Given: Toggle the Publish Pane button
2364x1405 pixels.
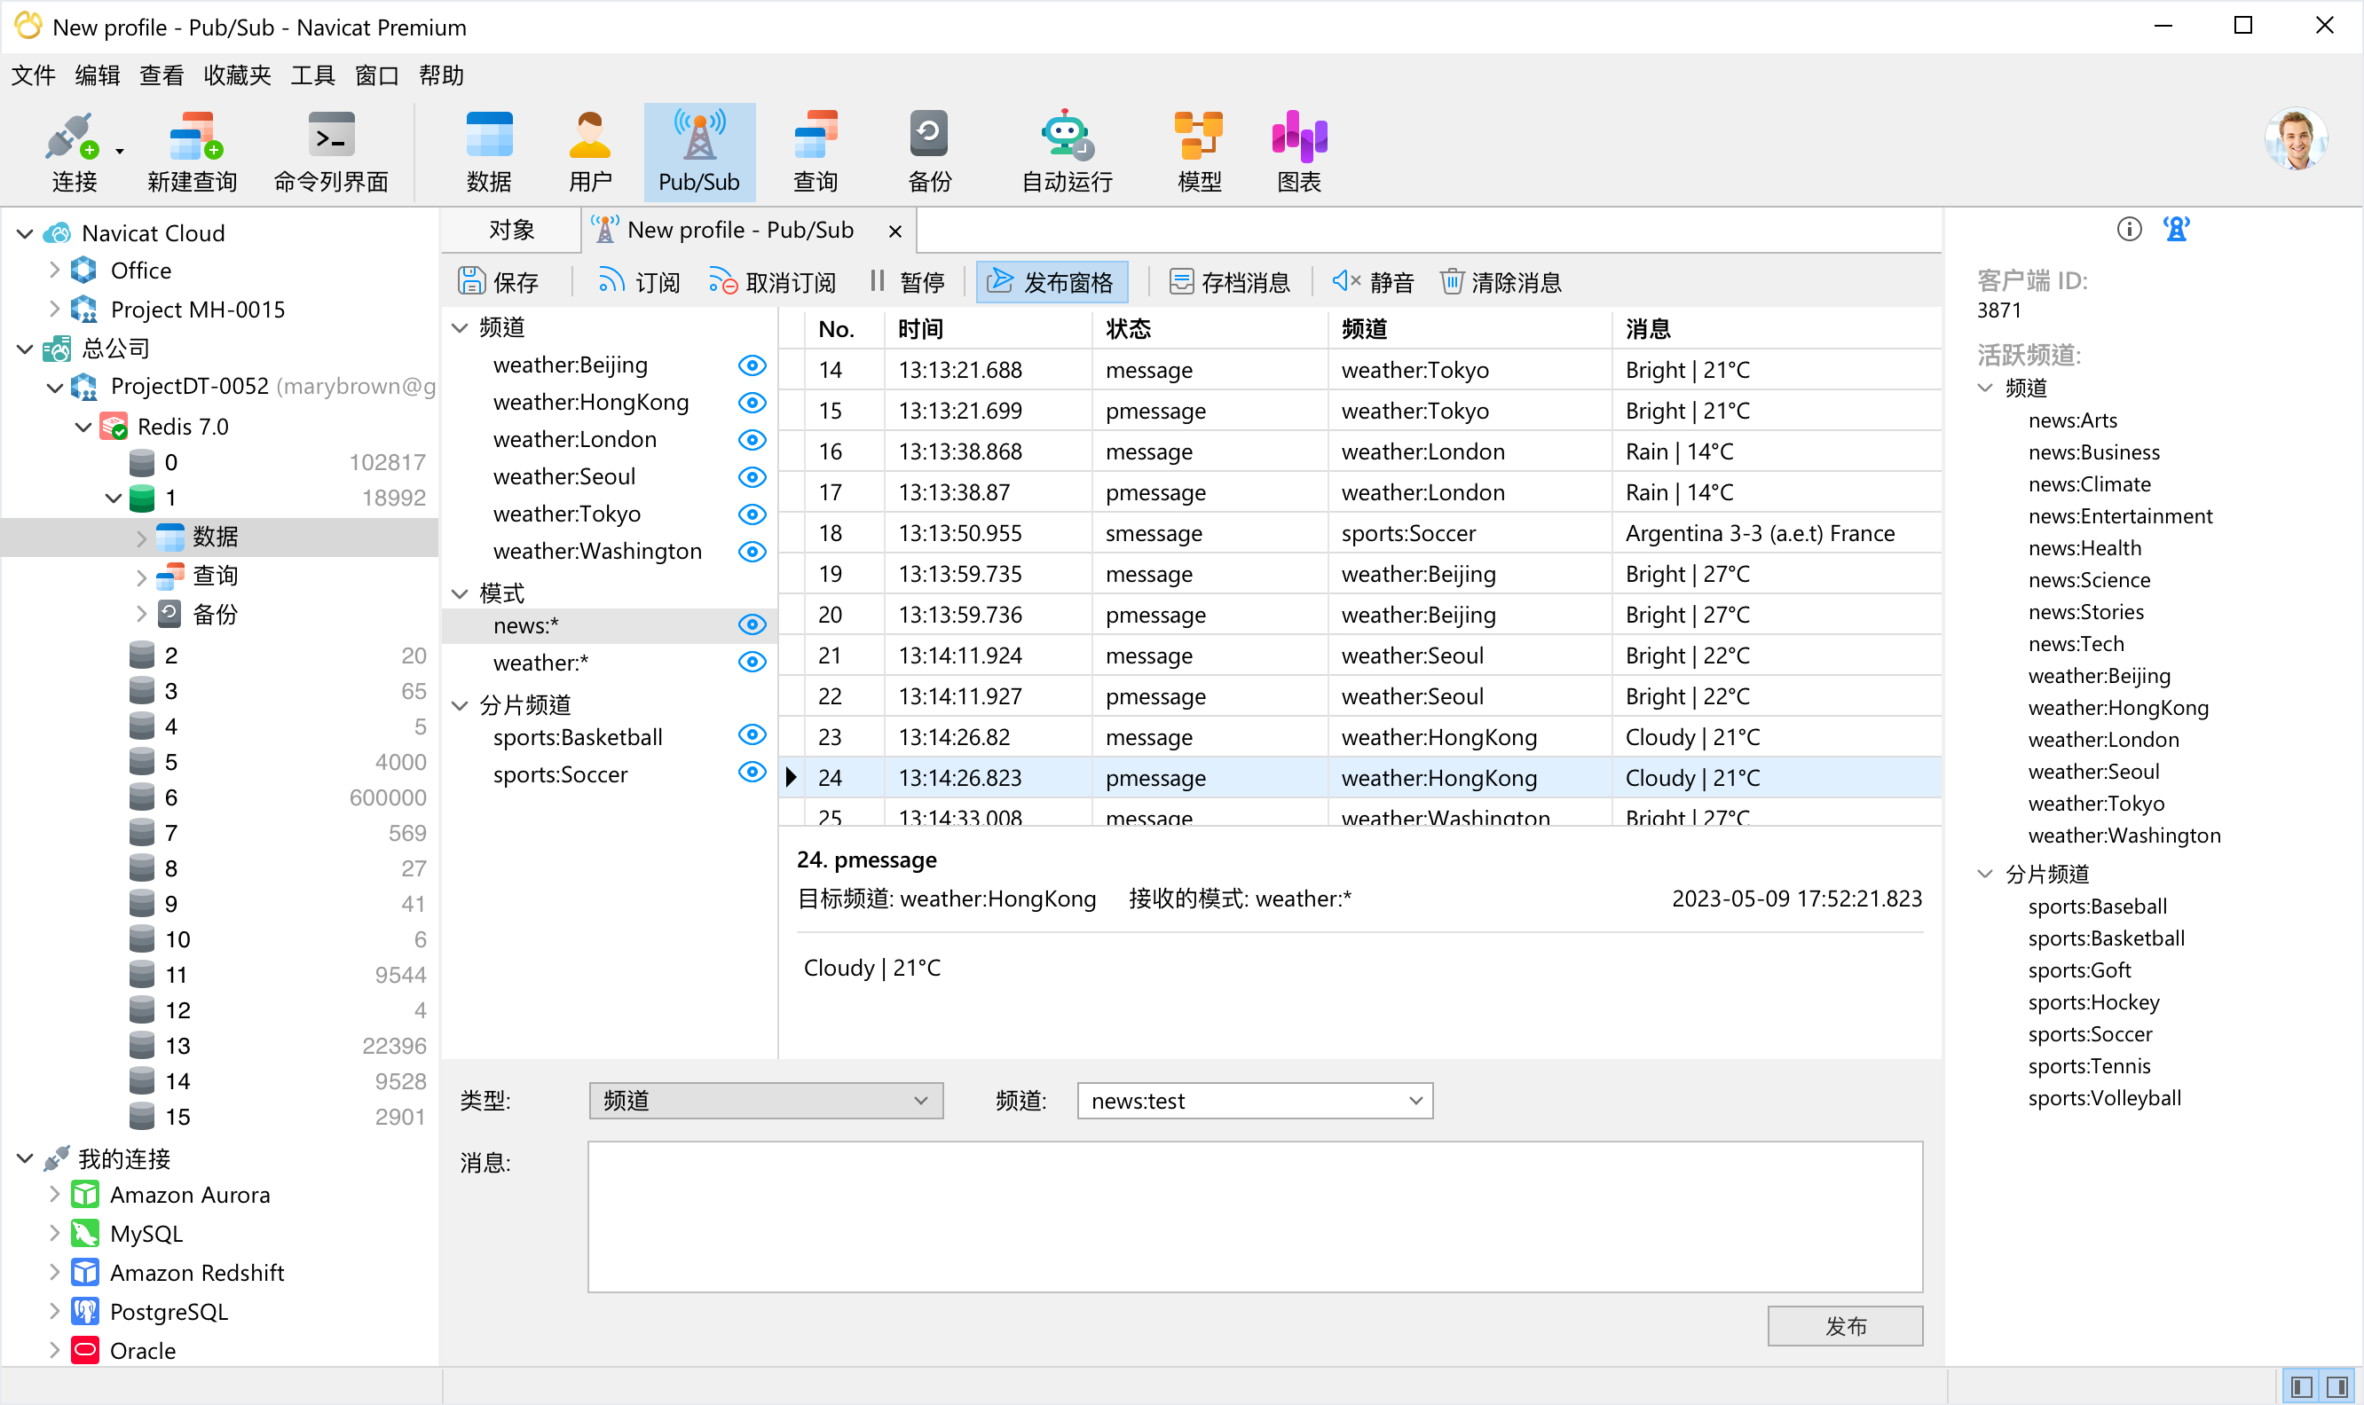Looking at the screenshot, I should [1052, 282].
